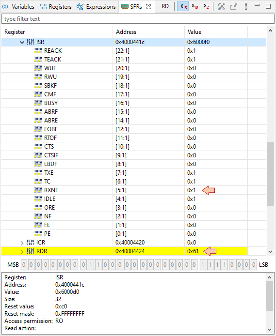
Task: Select the RXNE bit field row
Action: click(134, 190)
